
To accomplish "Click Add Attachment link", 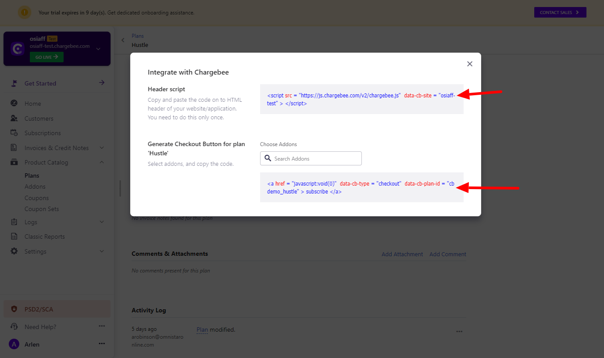I will [402, 254].
